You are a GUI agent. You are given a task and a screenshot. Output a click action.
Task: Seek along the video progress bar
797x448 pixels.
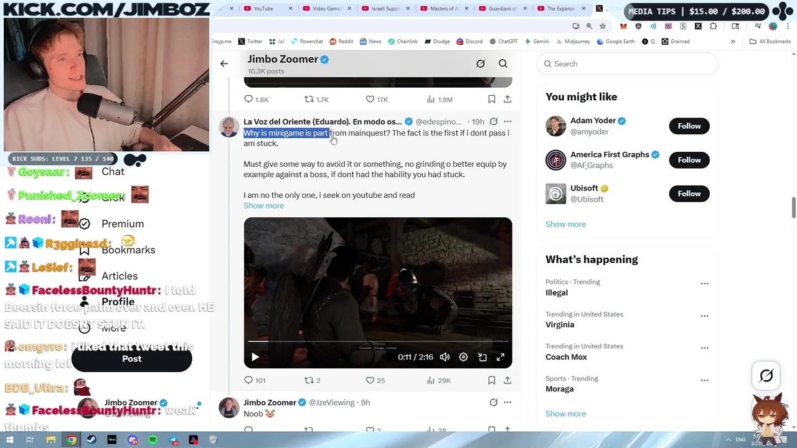tap(378, 342)
